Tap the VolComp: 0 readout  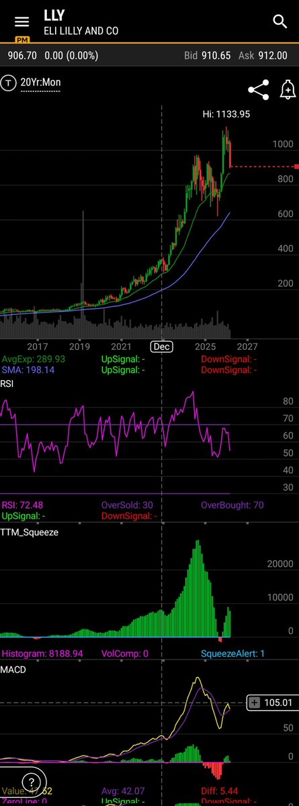125,653
